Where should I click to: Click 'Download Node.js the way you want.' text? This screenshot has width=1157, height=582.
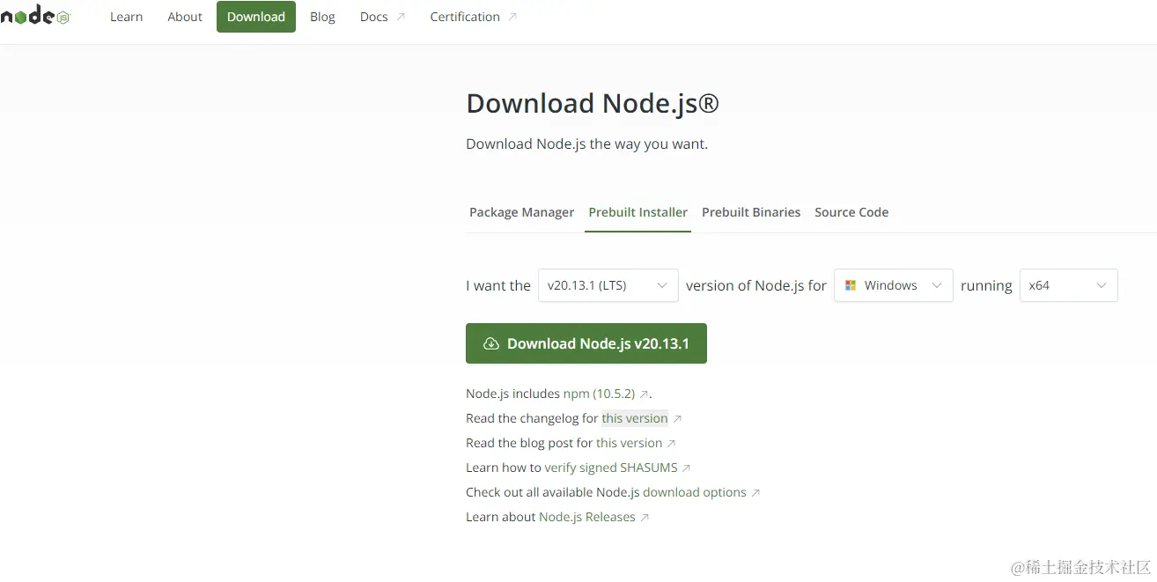[x=586, y=144]
